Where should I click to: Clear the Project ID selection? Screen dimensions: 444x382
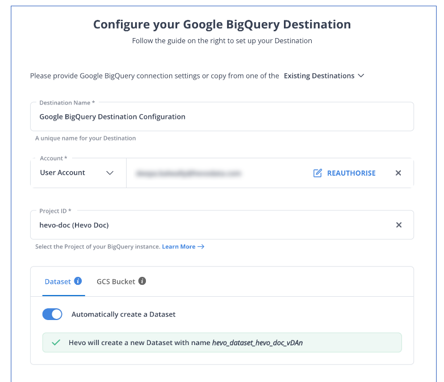tap(399, 225)
